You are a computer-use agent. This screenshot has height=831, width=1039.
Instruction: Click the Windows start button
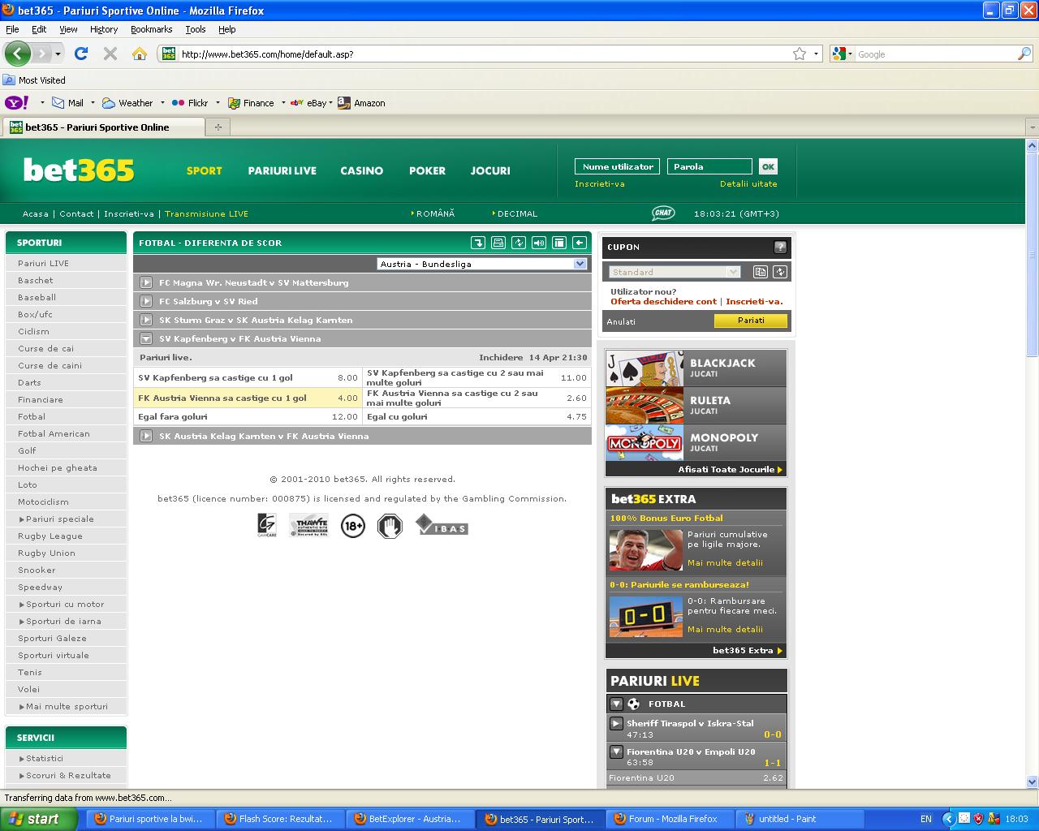point(39,819)
